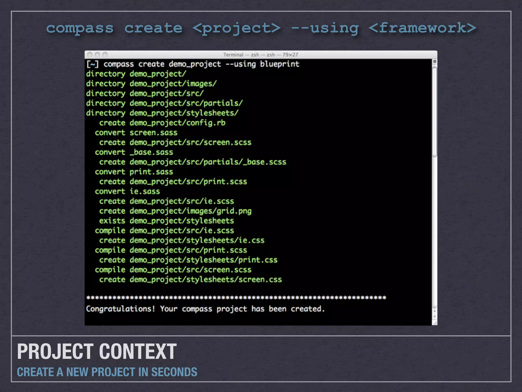The height and width of the screenshot is (392, 522).
Task: Click the line 'directory demo_project/src/'
Action: click(145, 93)
